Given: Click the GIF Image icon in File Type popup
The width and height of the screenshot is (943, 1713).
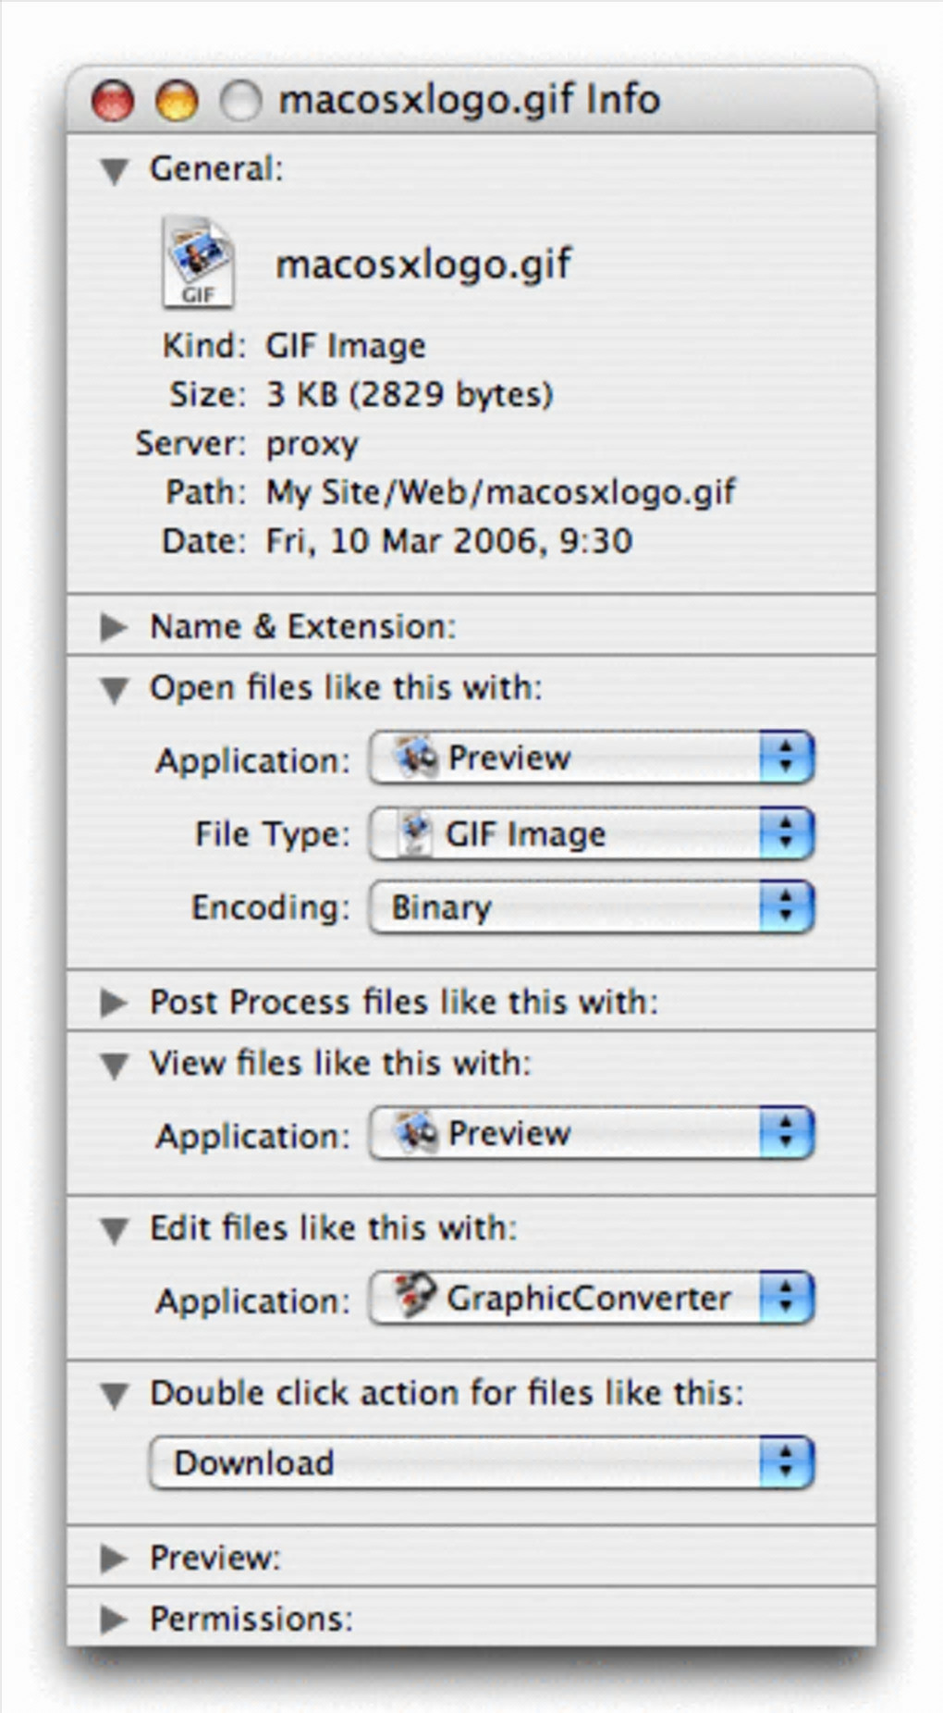Looking at the screenshot, I should 415,832.
